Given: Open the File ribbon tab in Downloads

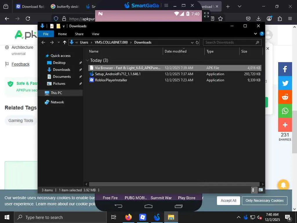Looking at the screenshot, I should click(x=46, y=34).
